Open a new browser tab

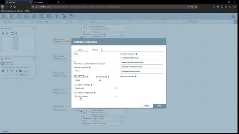coord(63,2)
